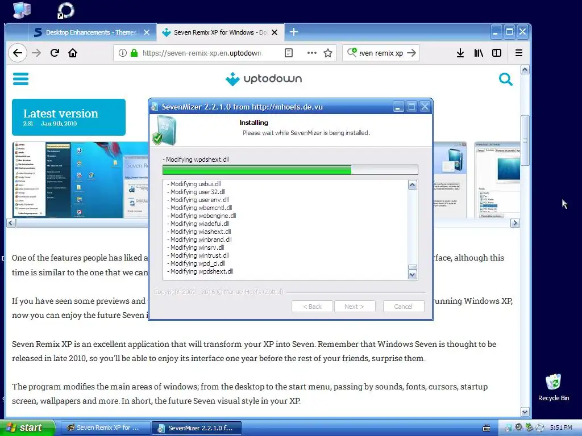582x436 pixels.
Task: Open the library bookshelf icon
Action: tap(479, 53)
